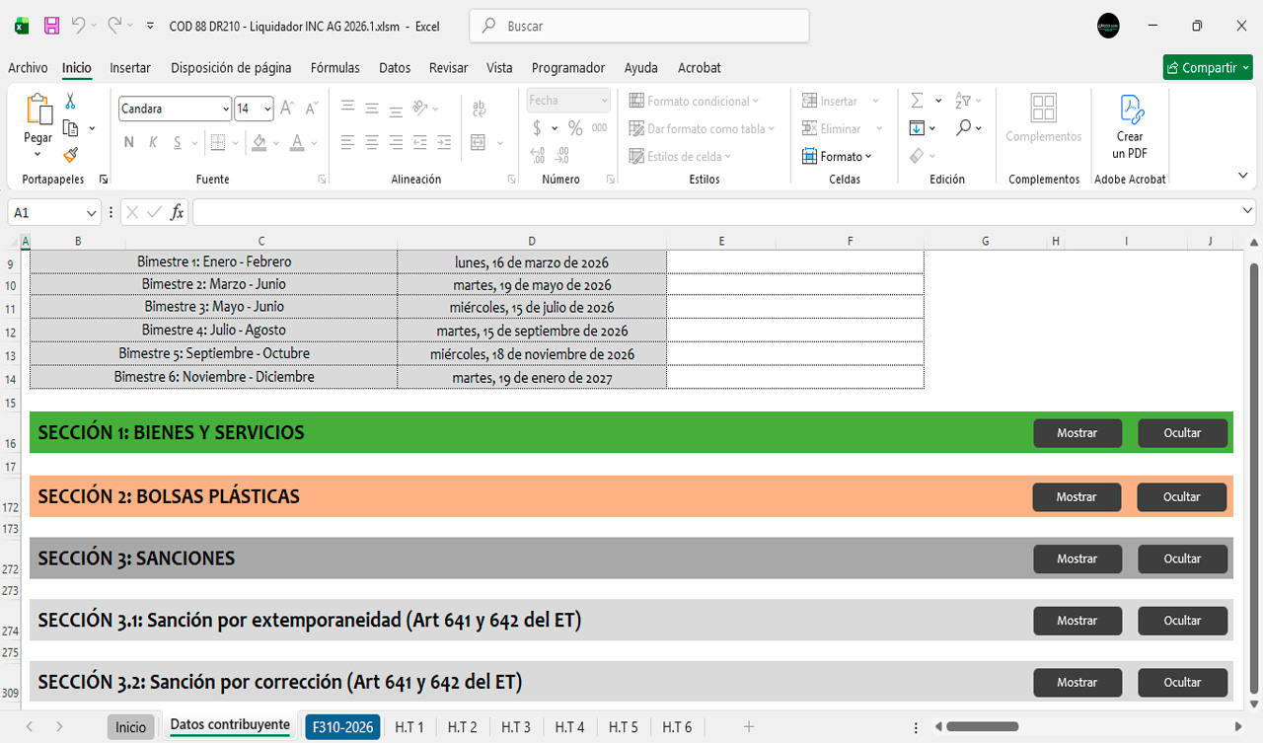Click the AutoSum sigma icon
1263x743 pixels.
click(917, 101)
